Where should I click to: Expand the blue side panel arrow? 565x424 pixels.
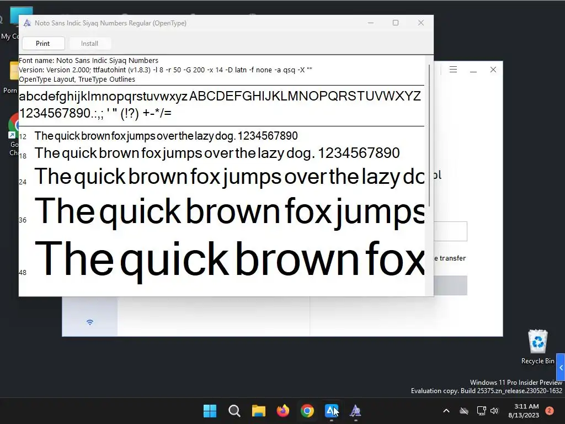(561, 368)
